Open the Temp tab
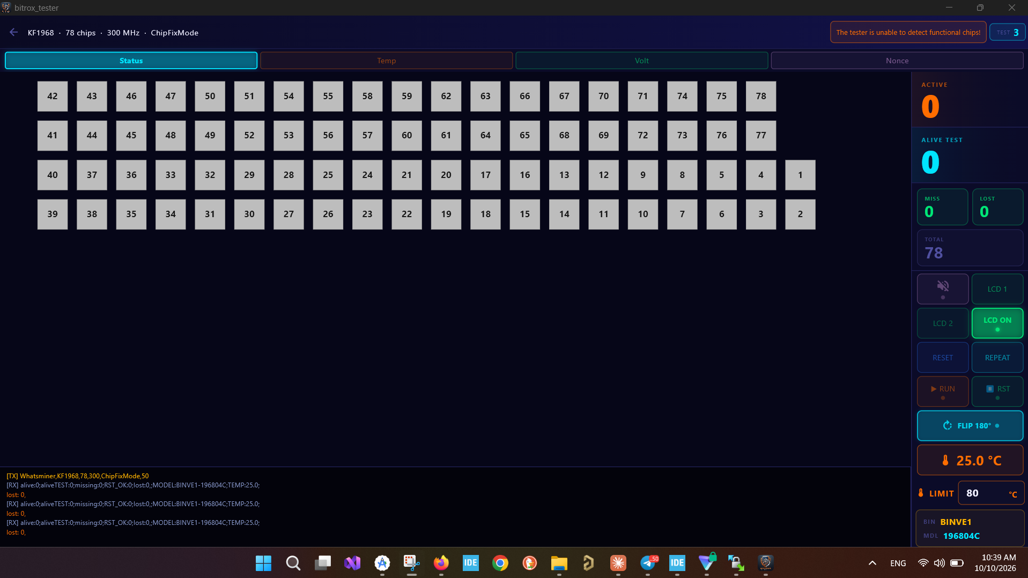1028x578 pixels. coord(386,61)
